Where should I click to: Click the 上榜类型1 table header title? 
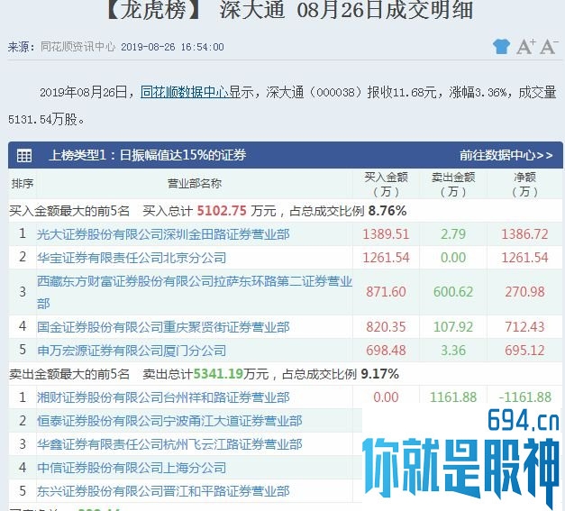(148, 155)
